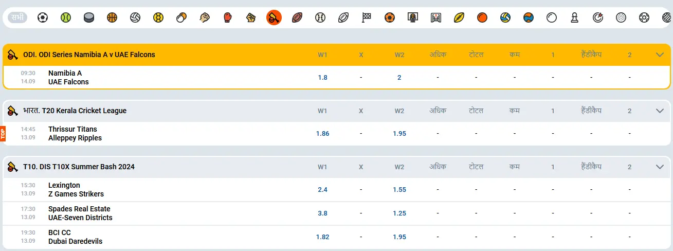Select the darts target icon
Image resolution: width=673 pixels, height=251 pixels.
(598, 18)
